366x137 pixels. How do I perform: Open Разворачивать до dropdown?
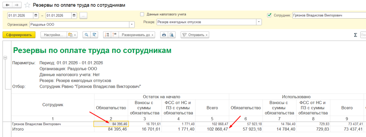tap(137, 35)
